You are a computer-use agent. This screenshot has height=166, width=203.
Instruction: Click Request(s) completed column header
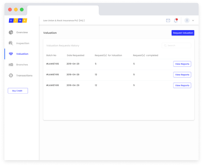pyautogui.click(x=146, y=55)
